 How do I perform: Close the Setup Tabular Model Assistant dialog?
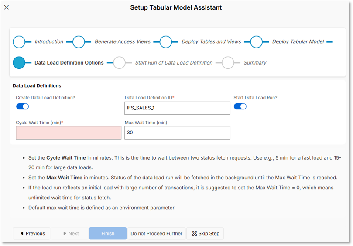7,7
